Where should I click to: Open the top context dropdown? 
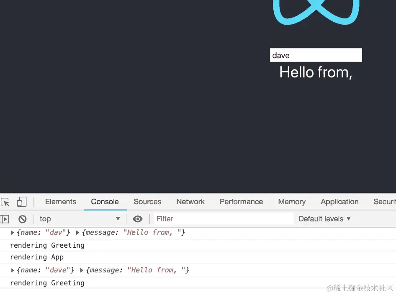click(80, 219)
